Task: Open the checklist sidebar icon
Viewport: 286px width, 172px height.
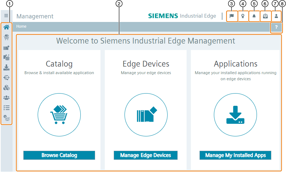Action: pyautogui.click(x=6, y=107)
